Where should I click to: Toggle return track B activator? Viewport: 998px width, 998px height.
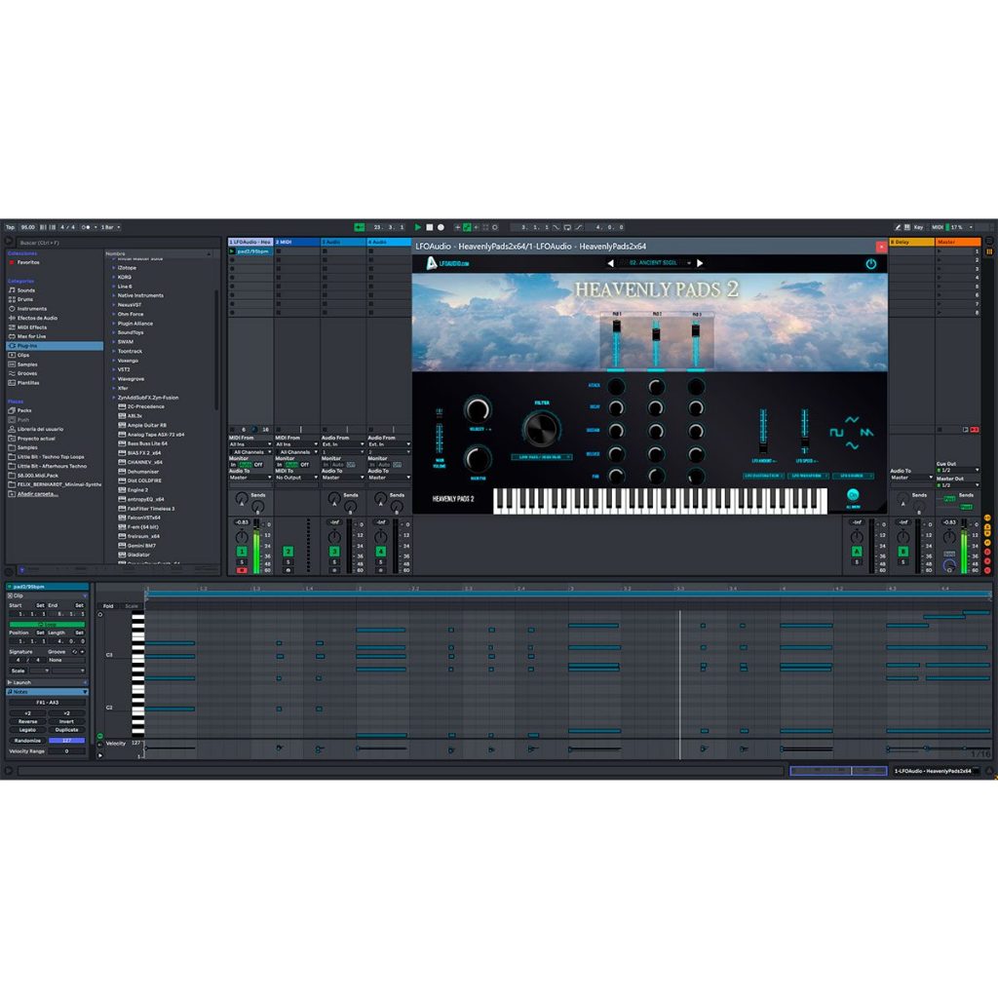[x=902, y=552]
